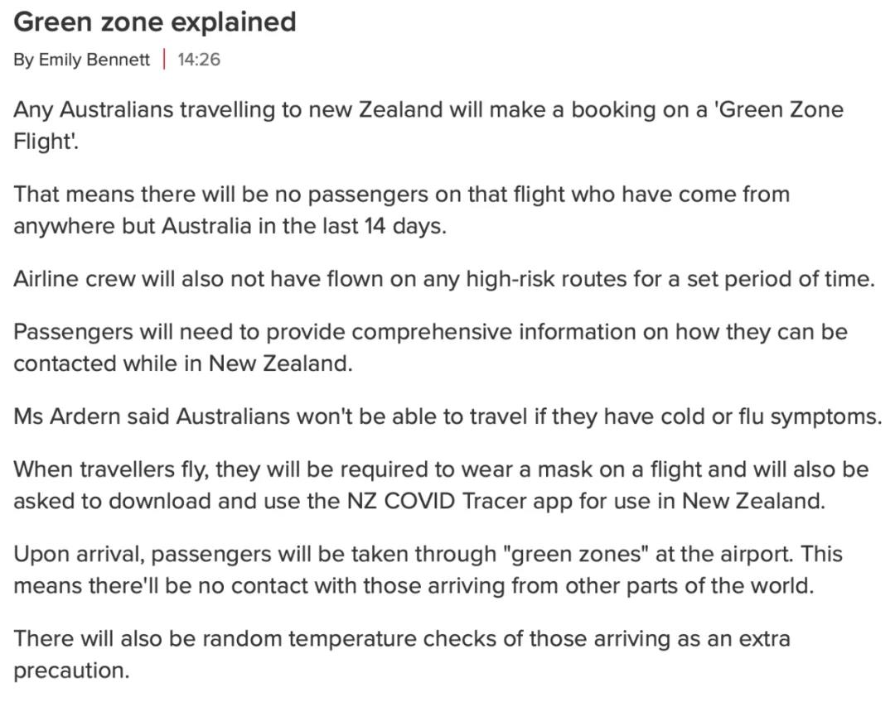Click the paragraph starting 'Any Australians travelling'
The image size is (895, 702).
428,125
